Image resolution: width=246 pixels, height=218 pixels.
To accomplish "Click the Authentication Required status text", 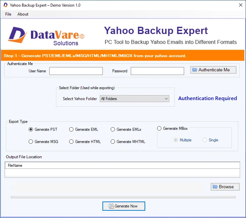I will pos(207,98).
